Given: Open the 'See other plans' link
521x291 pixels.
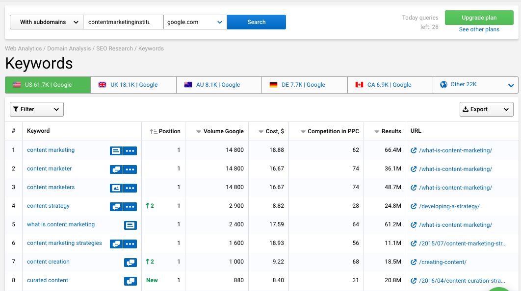Looking at the screenshot, I should pyautogui.click(x=479, y=29).
